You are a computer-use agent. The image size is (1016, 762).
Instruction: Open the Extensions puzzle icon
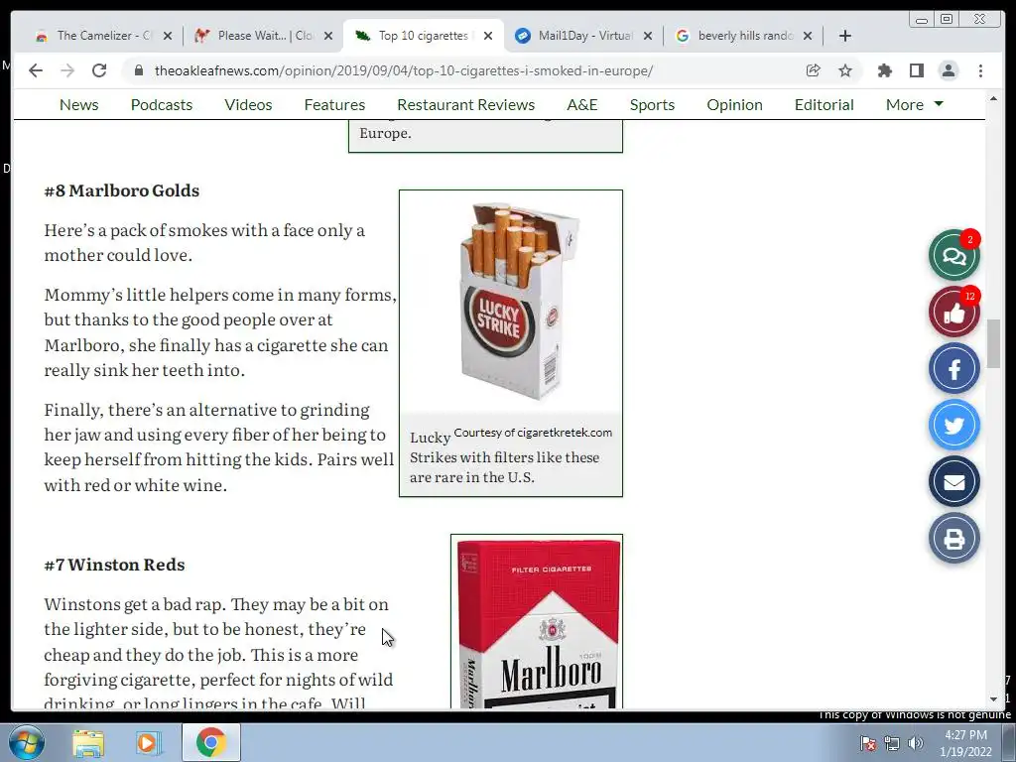[x=884, y=70]
